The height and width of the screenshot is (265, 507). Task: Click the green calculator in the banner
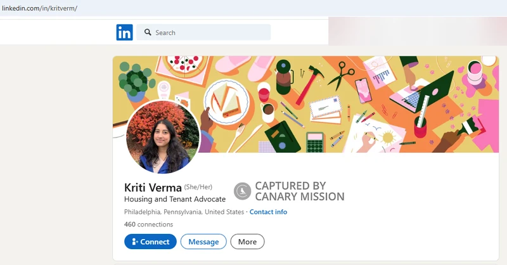(x=315, y=142)
